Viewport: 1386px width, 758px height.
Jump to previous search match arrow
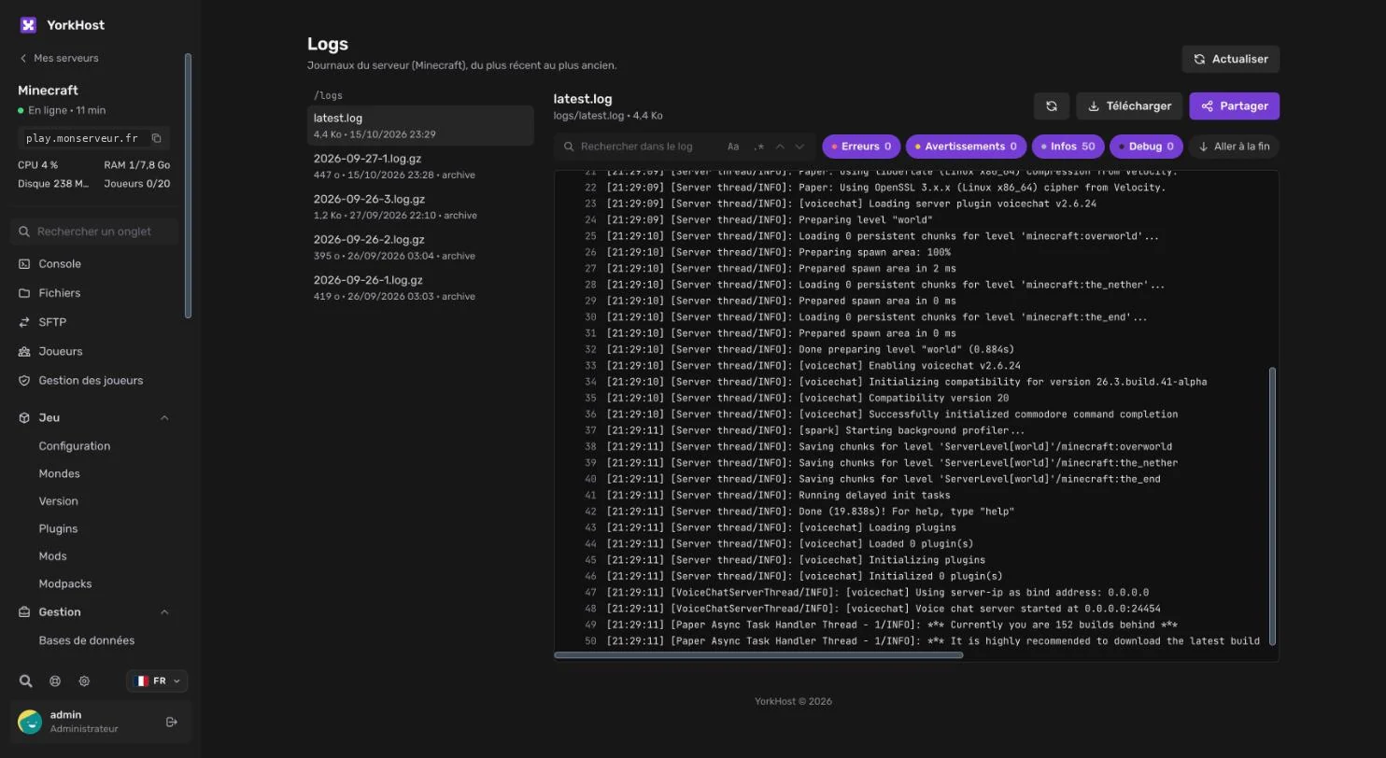(780, 147)
